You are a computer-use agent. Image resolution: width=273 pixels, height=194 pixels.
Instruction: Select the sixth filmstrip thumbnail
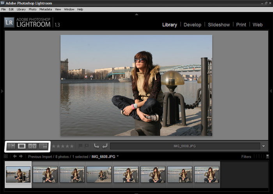pos(153,174)
